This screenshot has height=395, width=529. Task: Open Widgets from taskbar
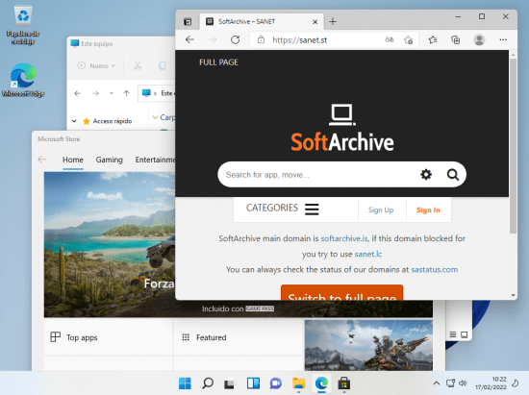(x=253, y=383)
